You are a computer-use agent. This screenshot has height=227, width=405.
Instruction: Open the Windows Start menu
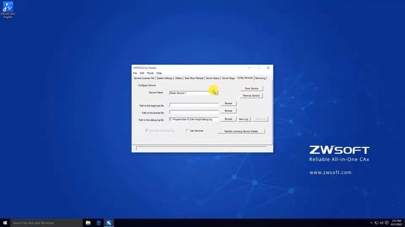pyautogui.click(x=5, y=223)
